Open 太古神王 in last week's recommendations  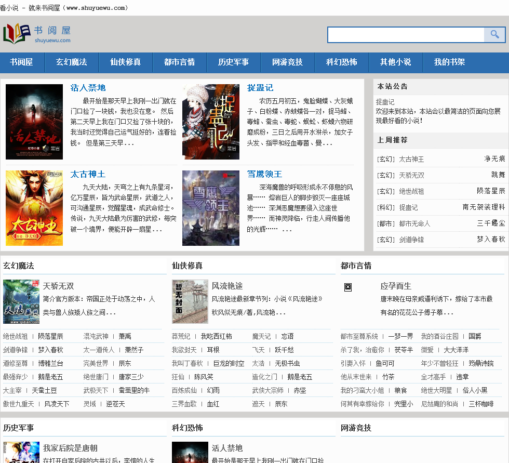(x=411, y=159)
